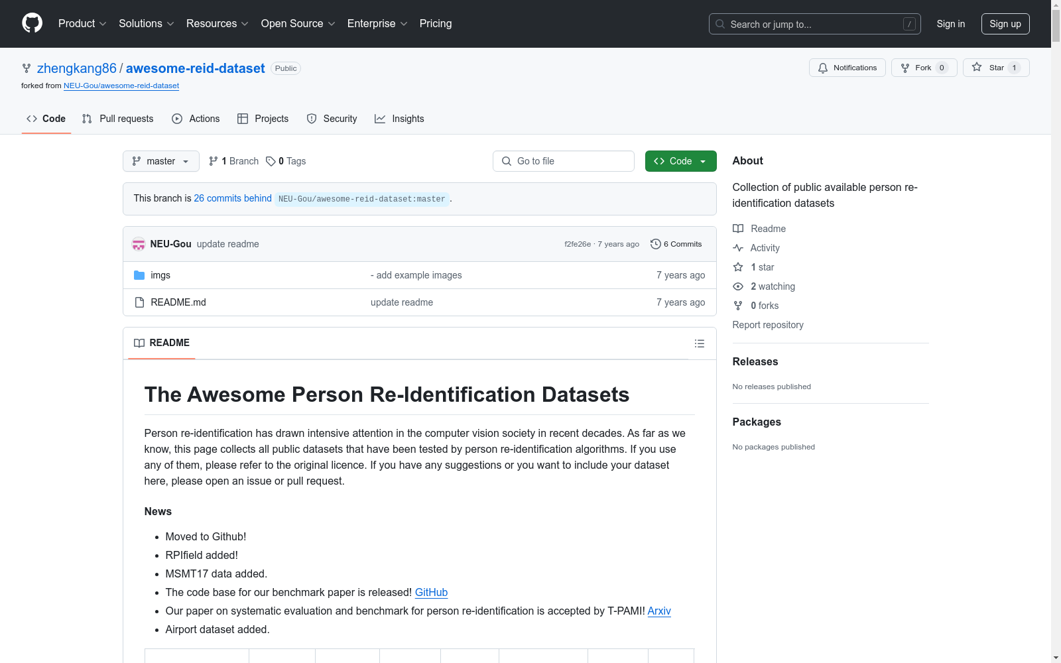This screenshot has height=663, width=1061.
Task: Click the NEU-Gou avatar image
Action: pos(139,244)
